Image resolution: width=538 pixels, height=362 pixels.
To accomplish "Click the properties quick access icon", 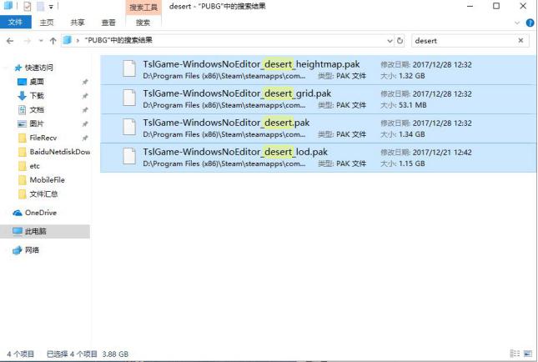I will click(x=27, y=6).
